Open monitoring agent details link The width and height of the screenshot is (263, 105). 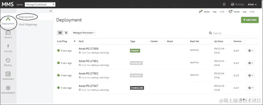click(x=207, y=12)
